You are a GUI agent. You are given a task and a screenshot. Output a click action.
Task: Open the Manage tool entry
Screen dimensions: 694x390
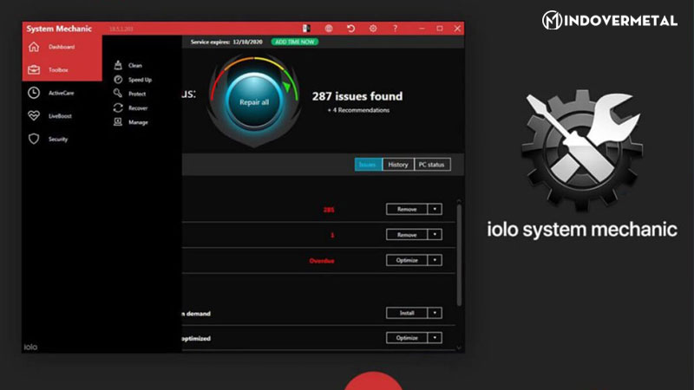point(137,122)
